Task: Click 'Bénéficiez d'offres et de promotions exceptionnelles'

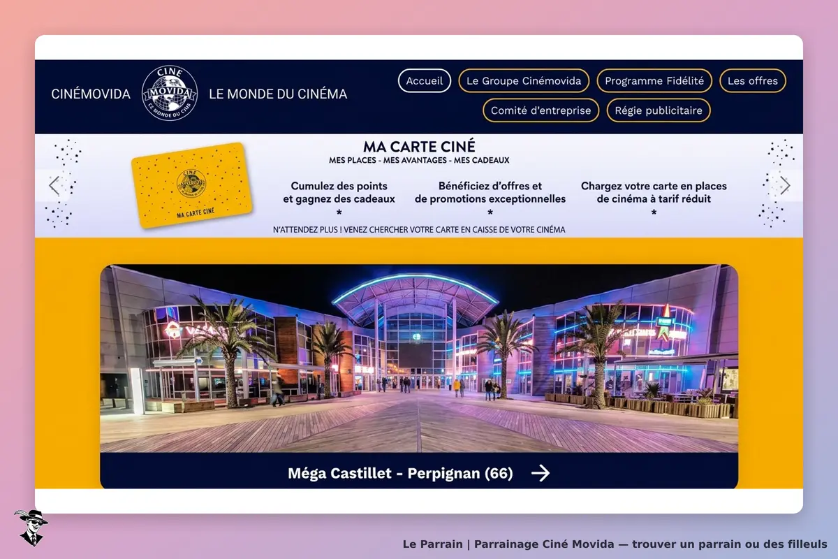Action: click(x=490, y=193)
